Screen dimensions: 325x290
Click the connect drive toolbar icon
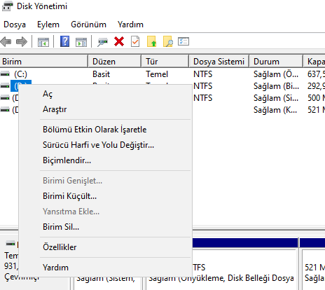coord(102,42)
